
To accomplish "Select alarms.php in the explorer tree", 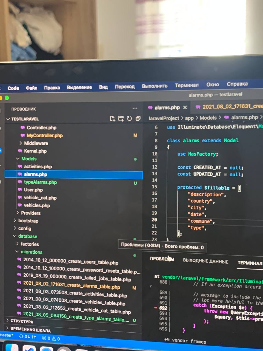I will [74, 174].
